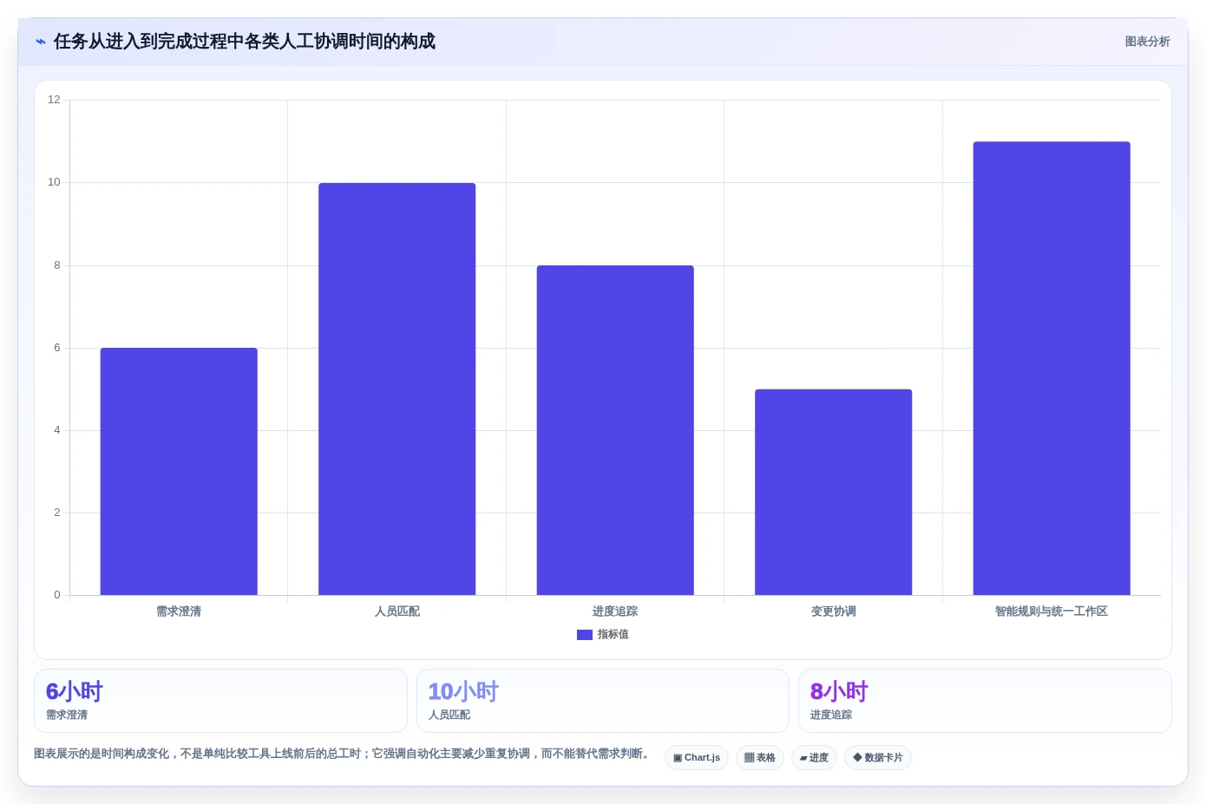Click the x-axis label 需求澄清
This screenshot has height=804, width=1206.
179,611
